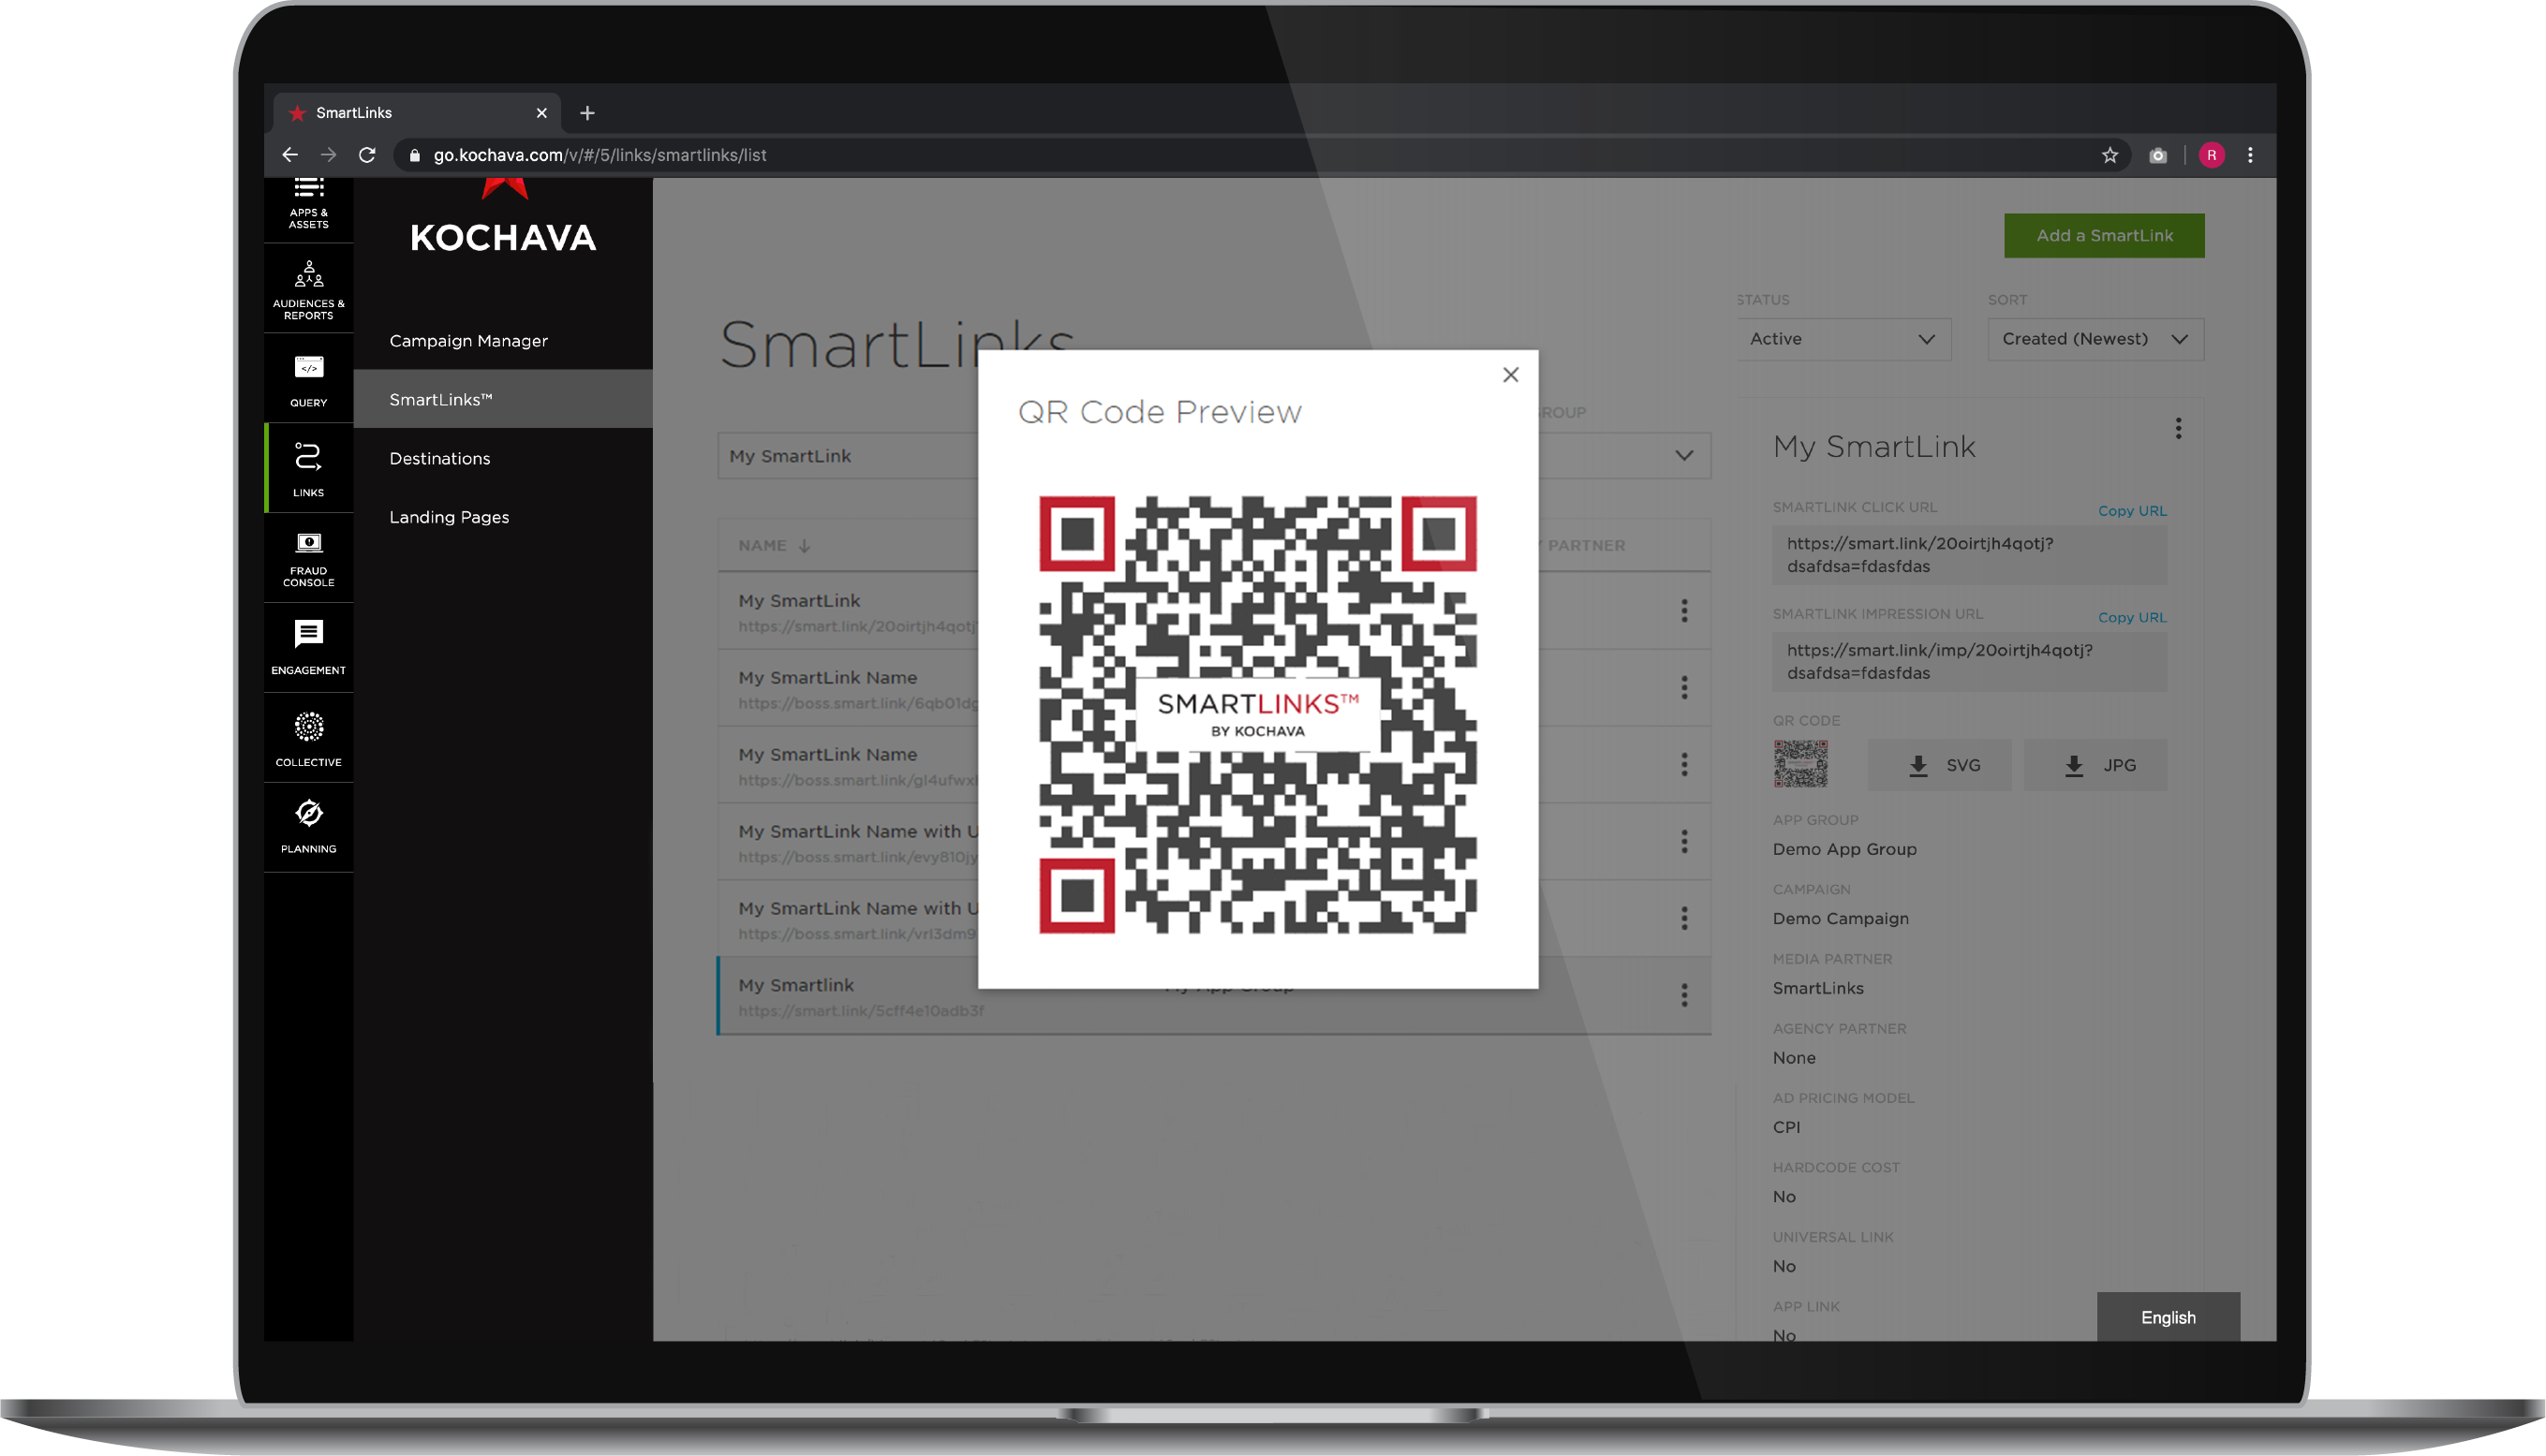Open the Fraud Console section
Viewport: 2546px width, 1456px height.
tap(308, 559)
